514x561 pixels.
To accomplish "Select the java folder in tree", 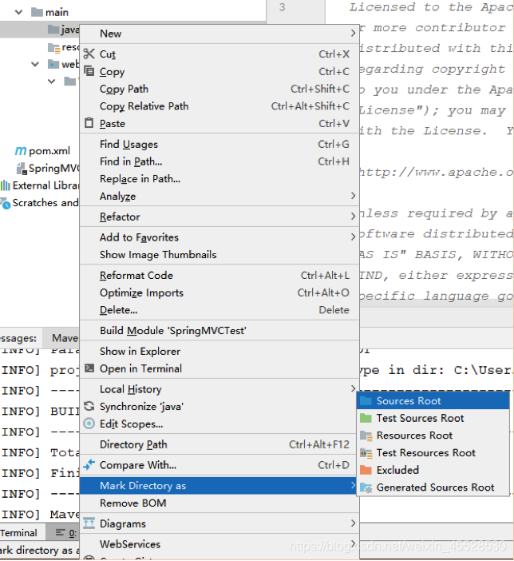I will [x=64, y=30].
